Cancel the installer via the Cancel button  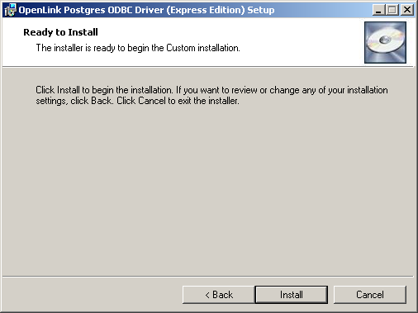[x=370, y=295]
